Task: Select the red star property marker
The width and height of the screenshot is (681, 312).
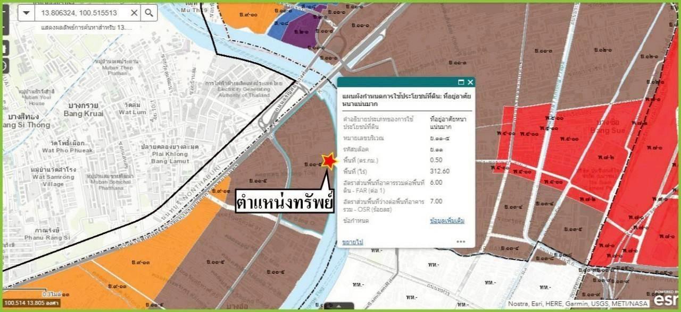Action: pyautogui.click(x=329, y=160)
